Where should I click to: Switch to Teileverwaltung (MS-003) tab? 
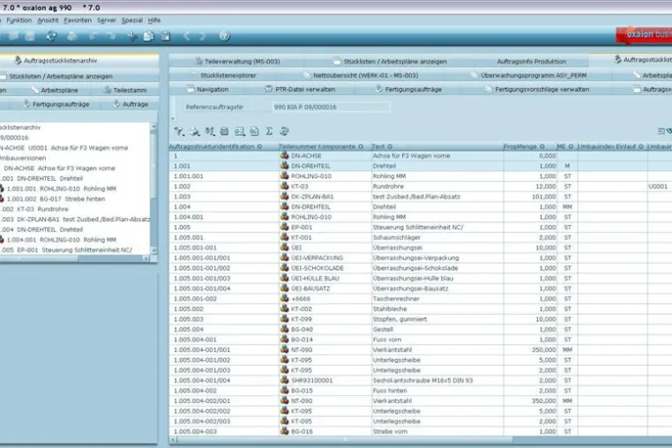(x=238, y=62)
